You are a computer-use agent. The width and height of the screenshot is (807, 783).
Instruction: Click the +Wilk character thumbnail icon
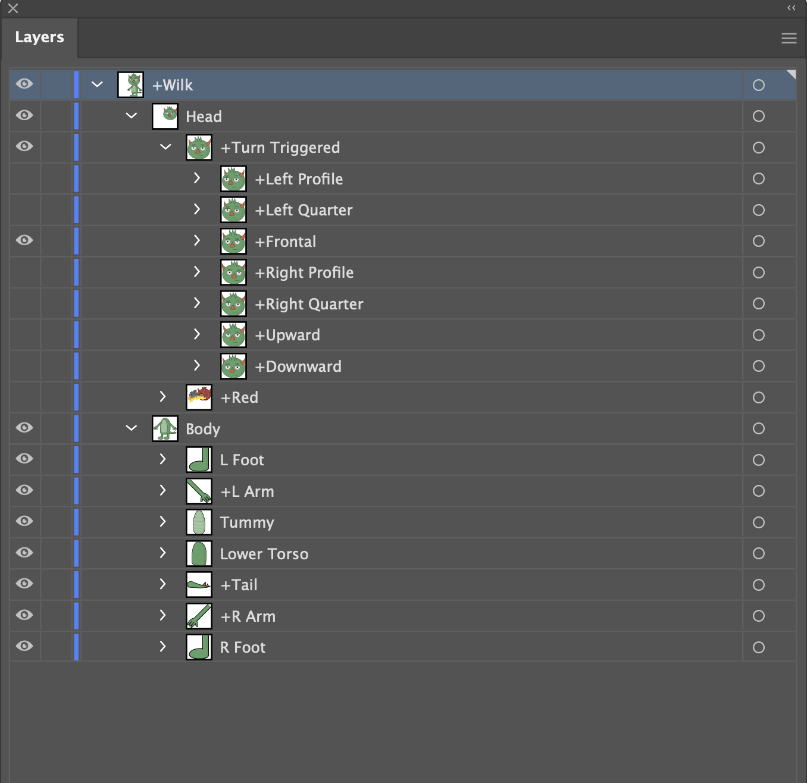[x=130, y=84]
